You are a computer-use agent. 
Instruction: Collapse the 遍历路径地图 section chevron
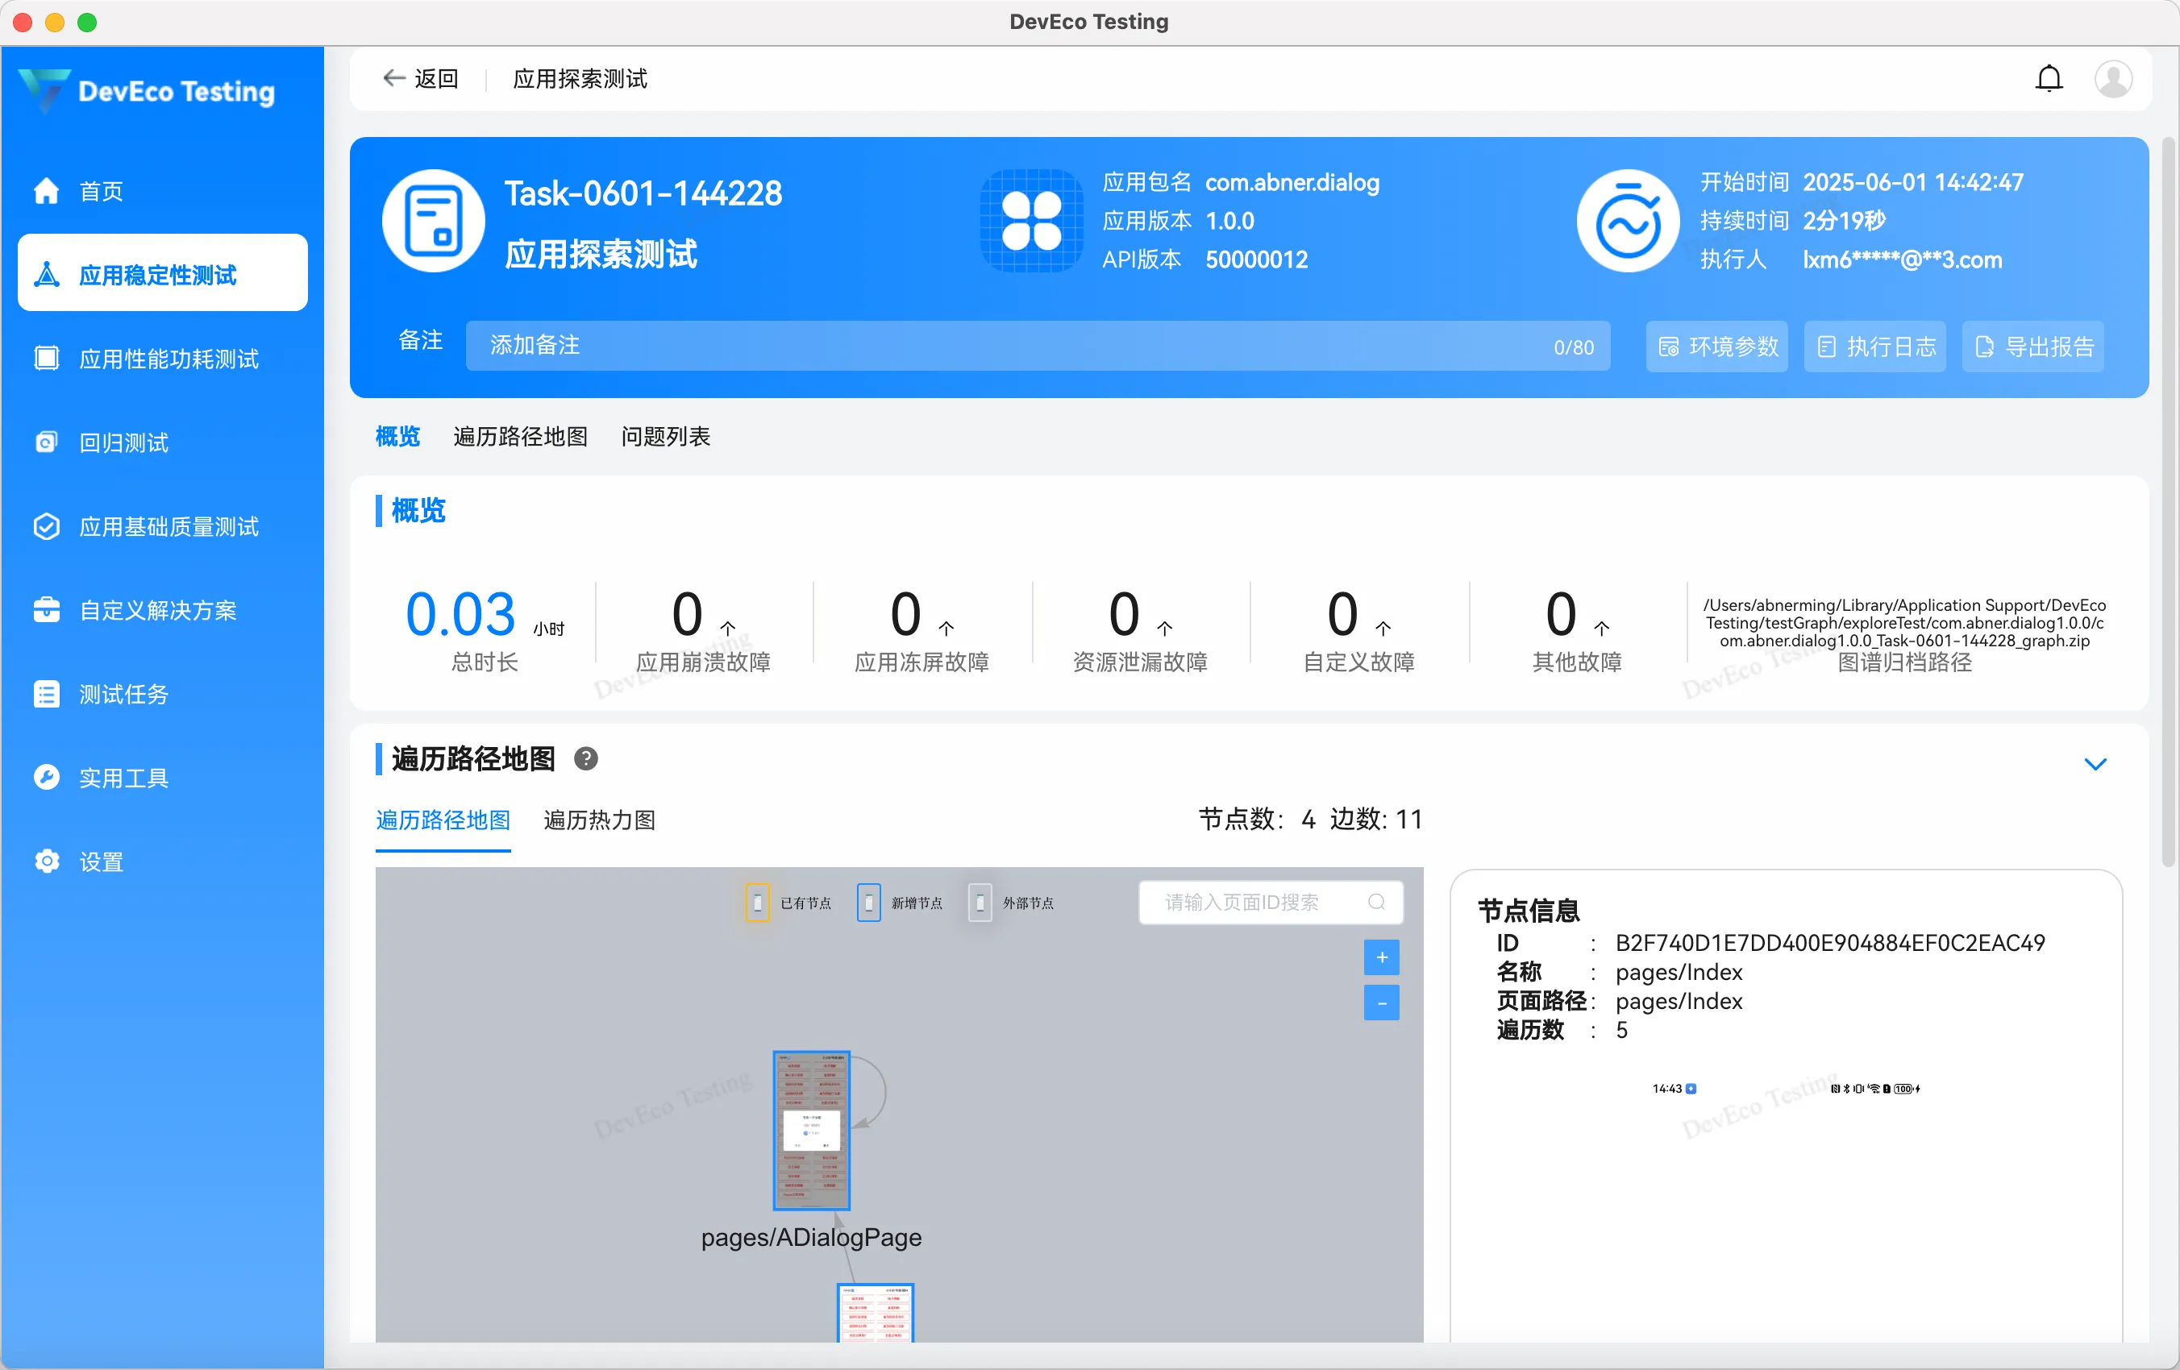pos(2095,764)
